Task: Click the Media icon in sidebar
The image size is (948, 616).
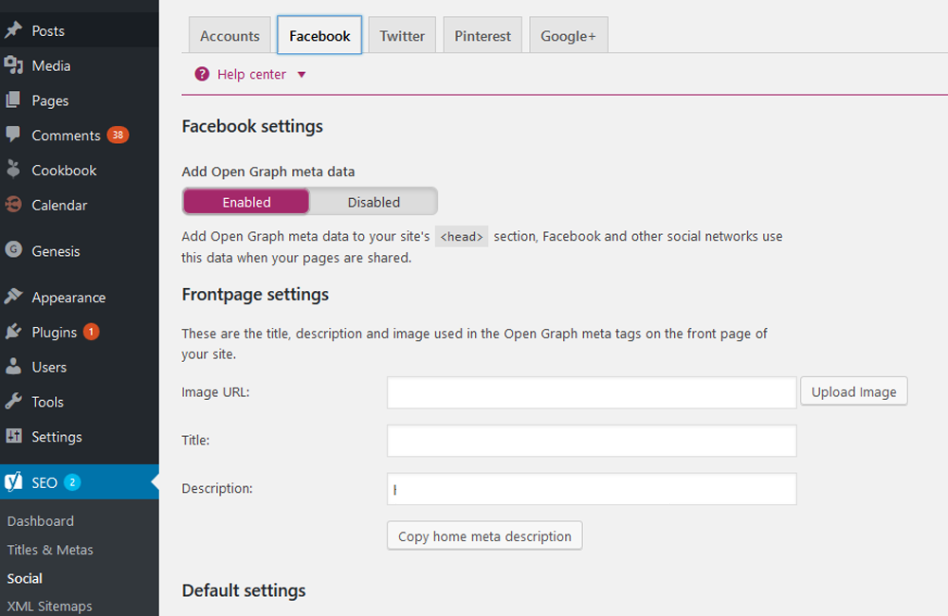Action: coord(13,65)
